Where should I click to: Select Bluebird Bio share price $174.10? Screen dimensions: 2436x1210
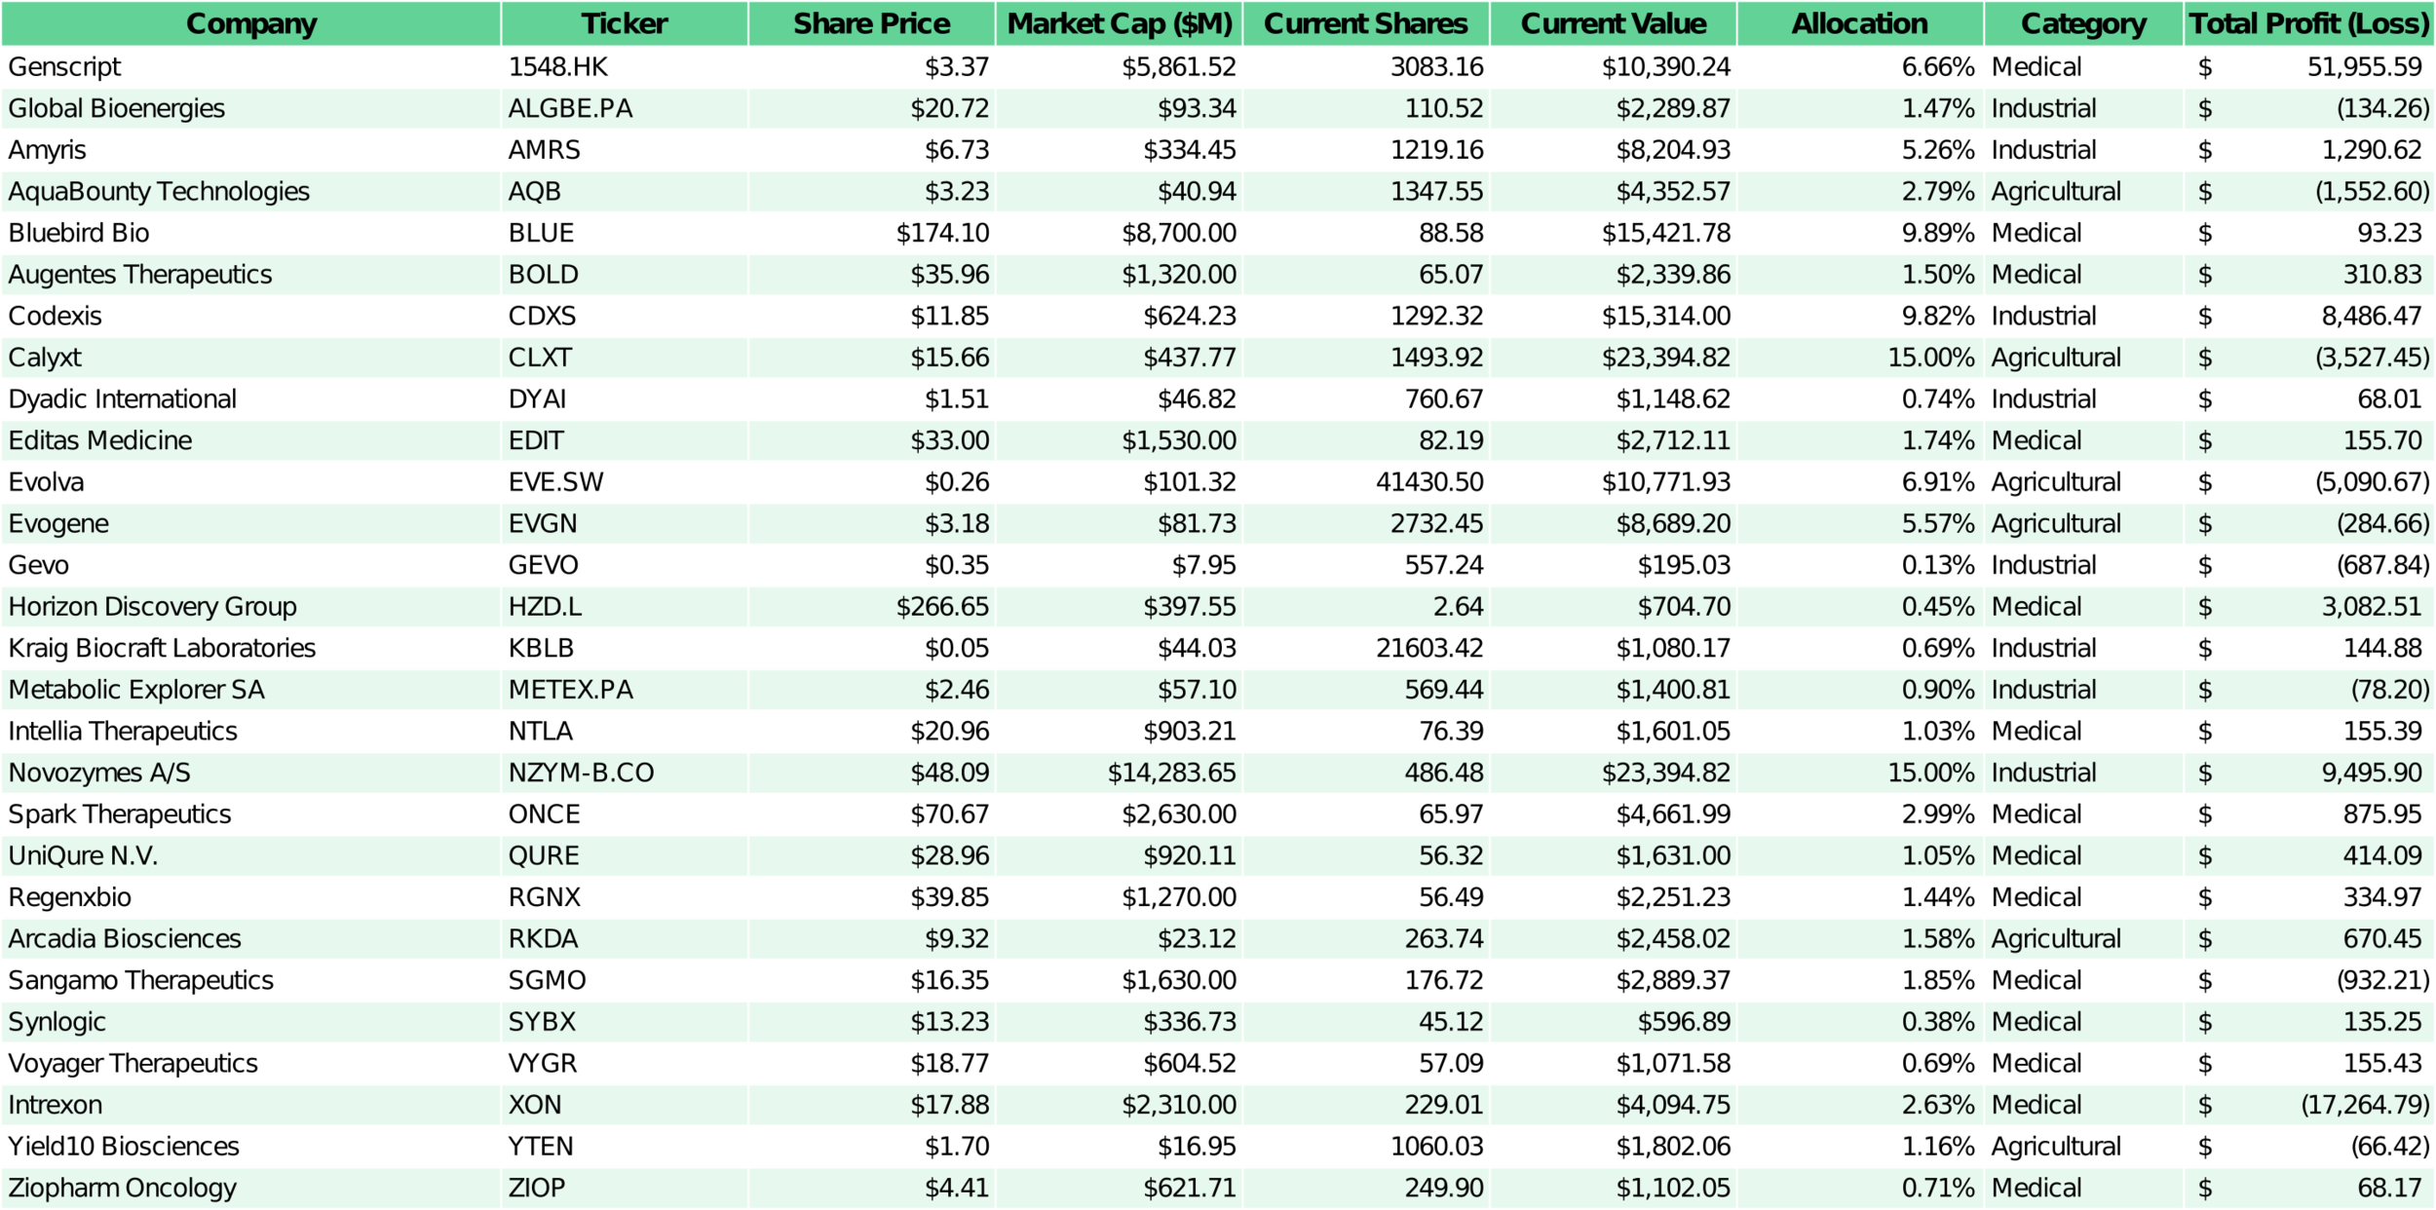[x=872, y=233]
